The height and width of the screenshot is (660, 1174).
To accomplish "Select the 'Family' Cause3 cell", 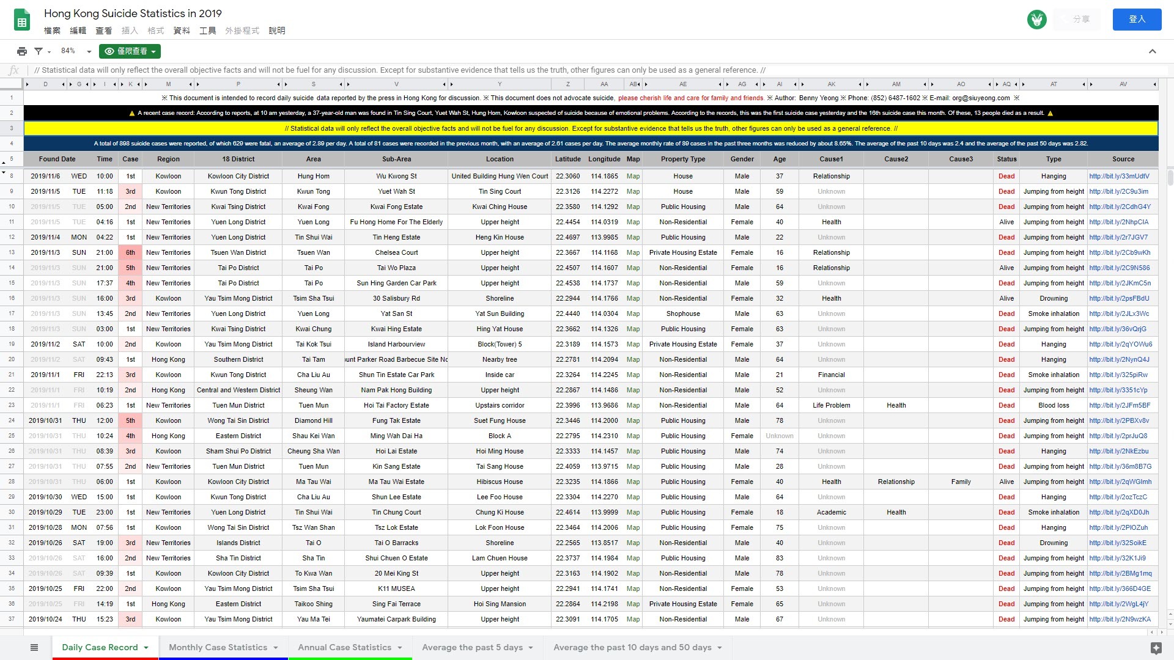I will pos(961,482).
